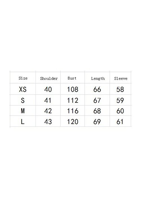Click bust value 120 for size L
The height and width of the screenshot is (203, 141).
[x=73, y=122]
